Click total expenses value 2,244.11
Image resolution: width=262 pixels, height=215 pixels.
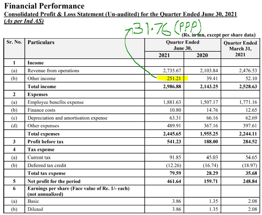248,134
